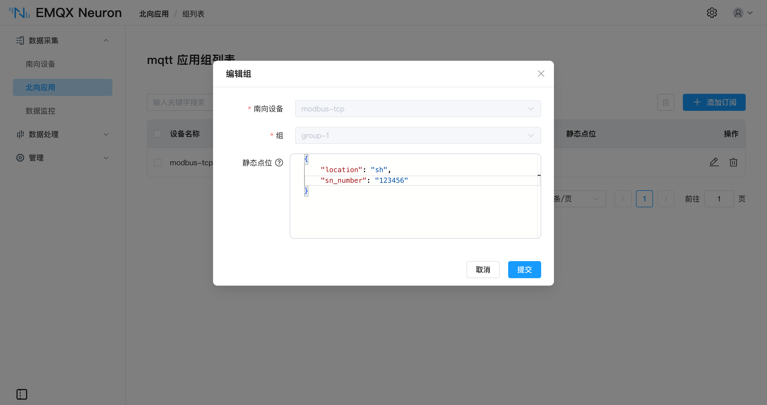This screenshot has height=405, width=767.
Task: Click the edit pencil icon for modbus-tcp row
Action: coord(714,162)
